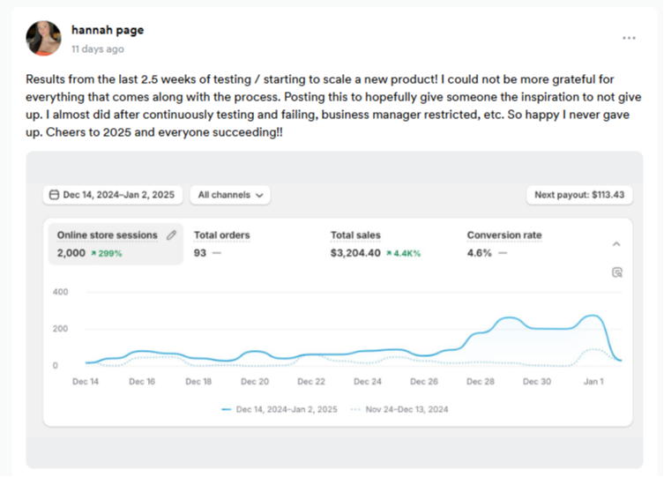664x477 pixels.
Task: Click the green 299% sessions change indicator
Action: (x=106, y=253)
